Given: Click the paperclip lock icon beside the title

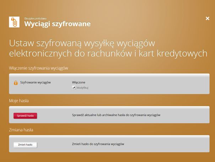Looking at the screenshot, I should pyautogui.click(x=14, y=22).
